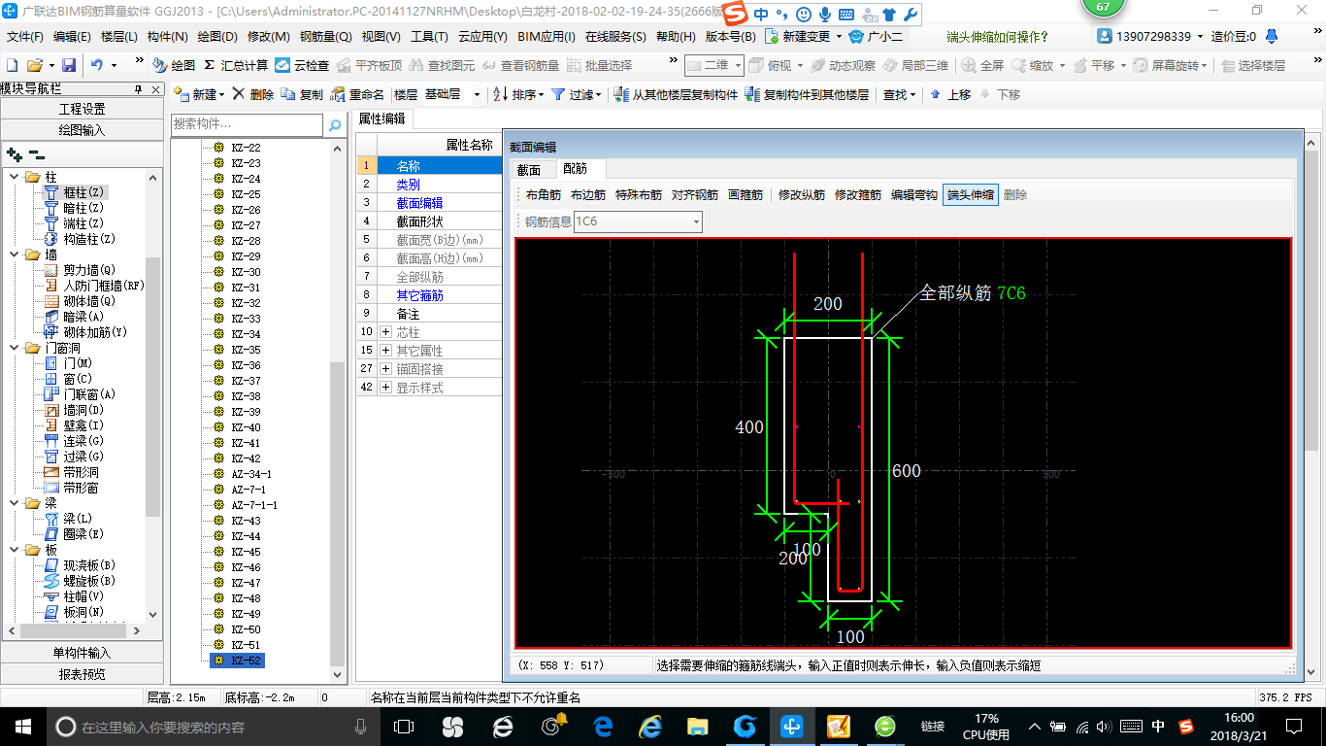The width and height of the screenshot is (1326, 746).
Task: Expand the 显示样式 property row
Action: tap(386, 388)
